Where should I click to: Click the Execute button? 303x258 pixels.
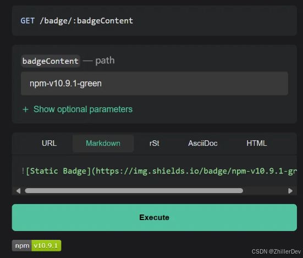click(154, 217)
